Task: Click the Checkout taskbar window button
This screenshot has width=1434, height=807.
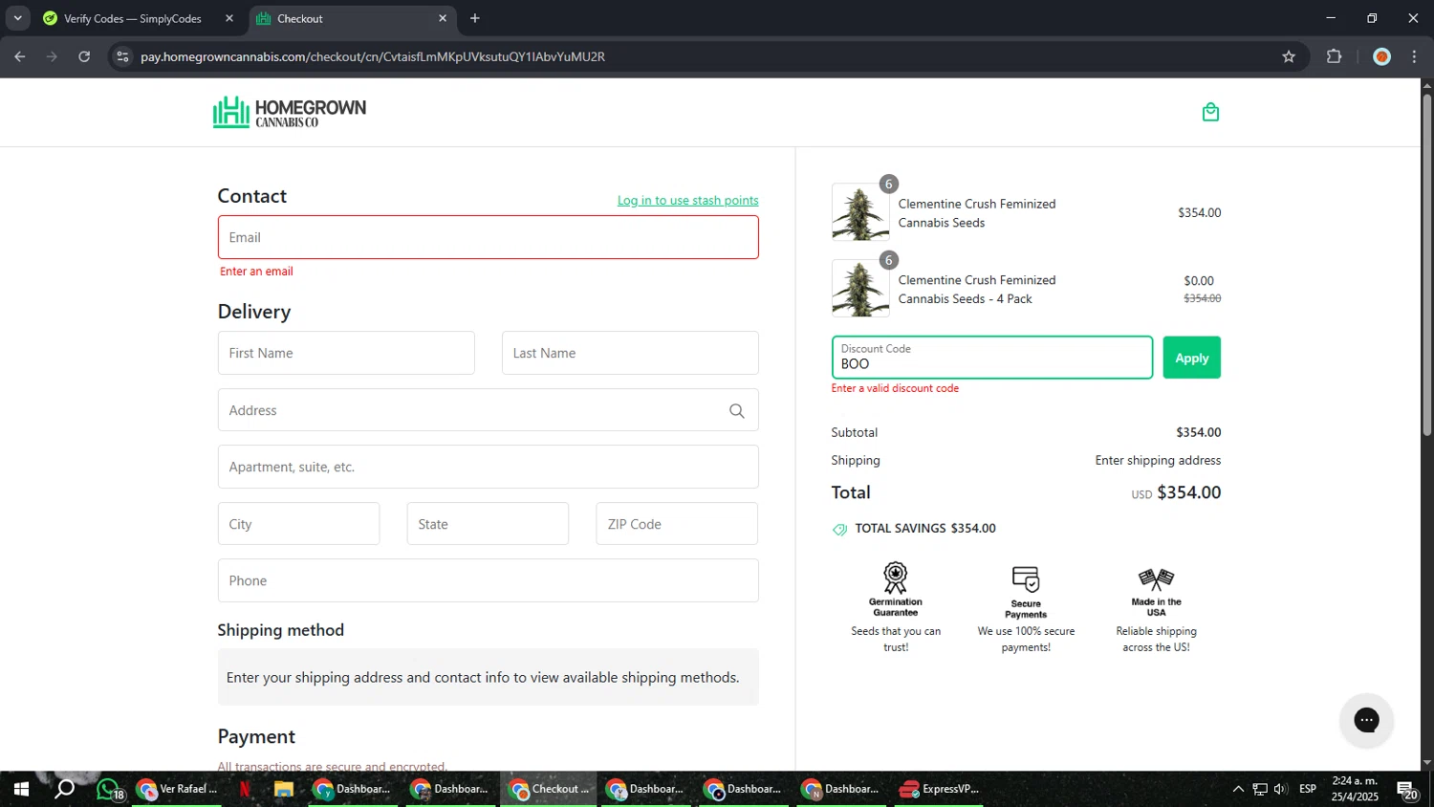Action: (550, 789)
